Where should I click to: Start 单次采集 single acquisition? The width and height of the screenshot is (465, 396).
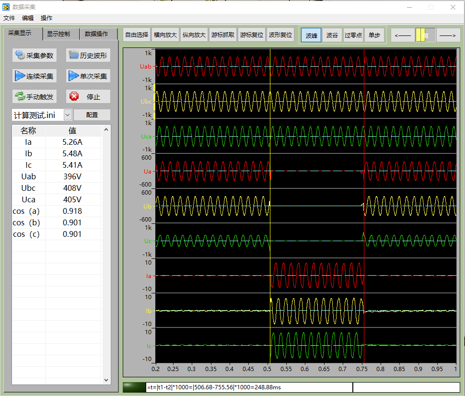pyautogui.click(x=88, y=76)
